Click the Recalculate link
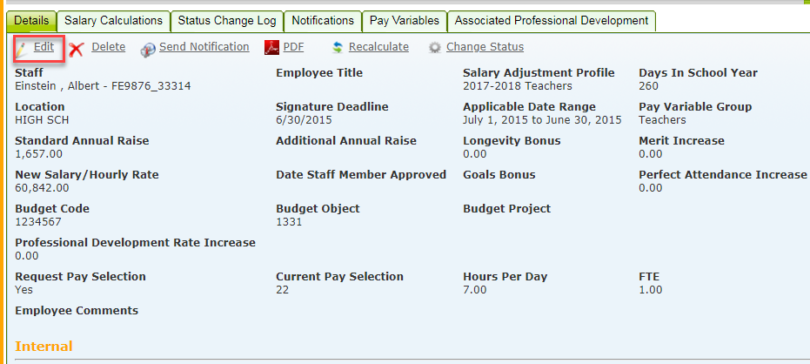 378,47
